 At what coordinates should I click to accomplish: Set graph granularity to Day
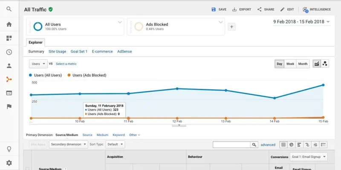[280, 64]
